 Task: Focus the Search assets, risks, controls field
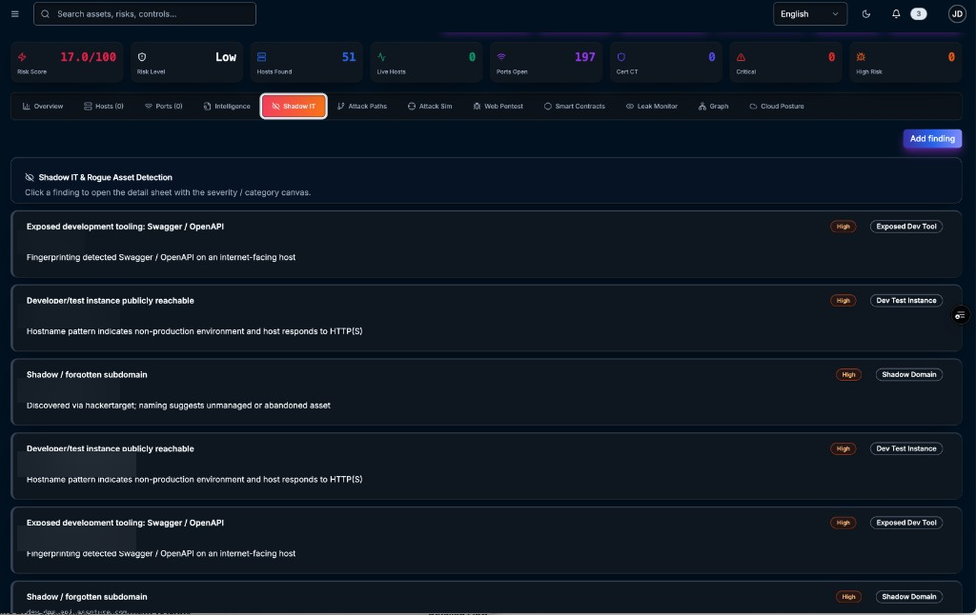(x=145, y=13)
